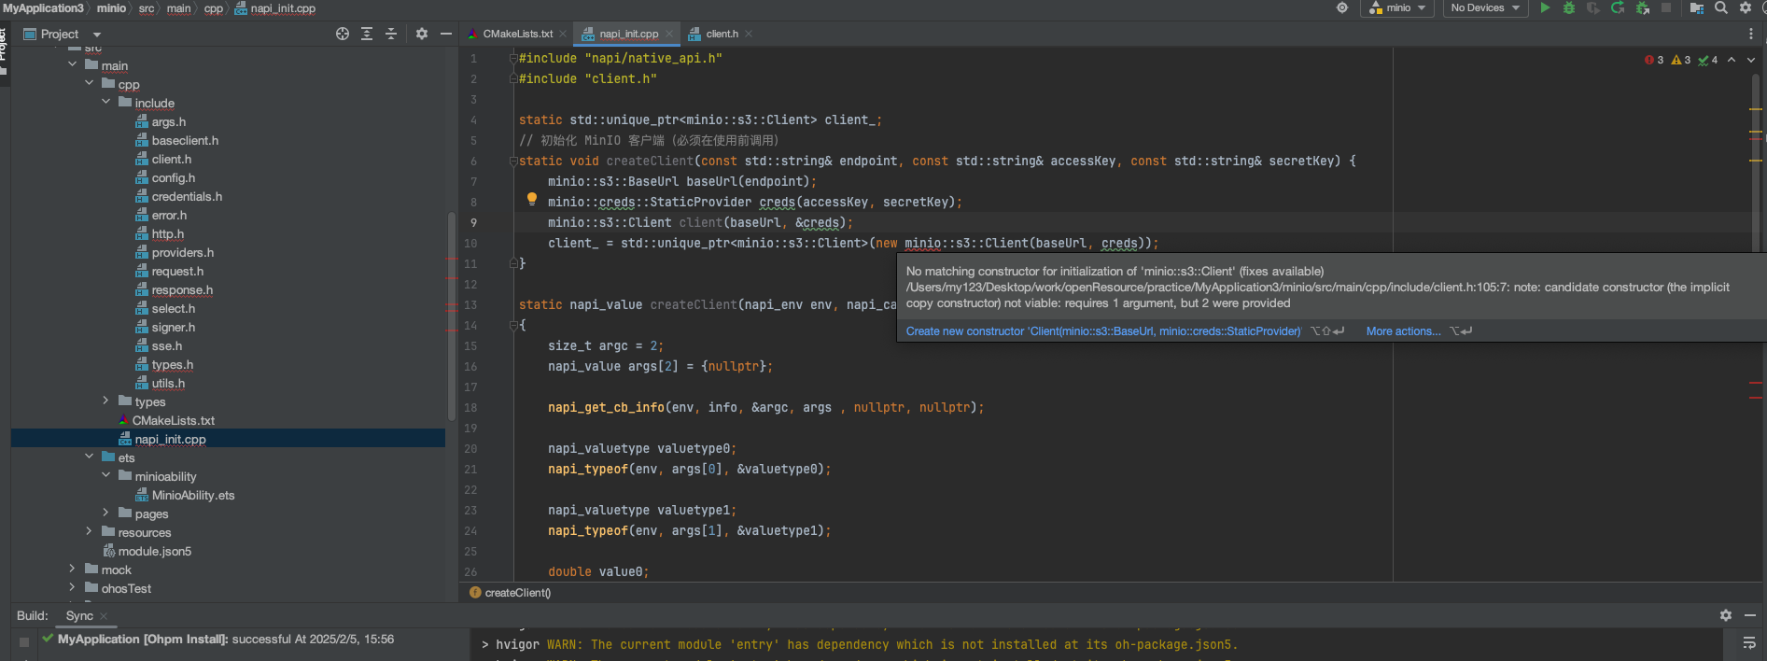Select MyApplication Ohpm Install build result

[x=225, y=640]
